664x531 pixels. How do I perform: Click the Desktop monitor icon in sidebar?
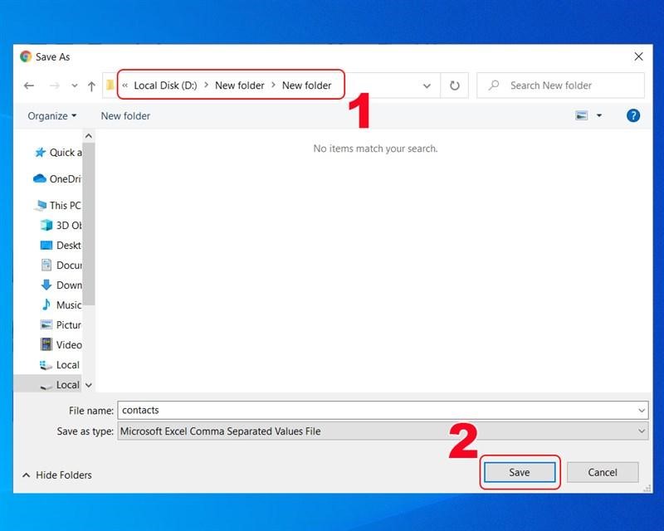click(x=46, y=246)
